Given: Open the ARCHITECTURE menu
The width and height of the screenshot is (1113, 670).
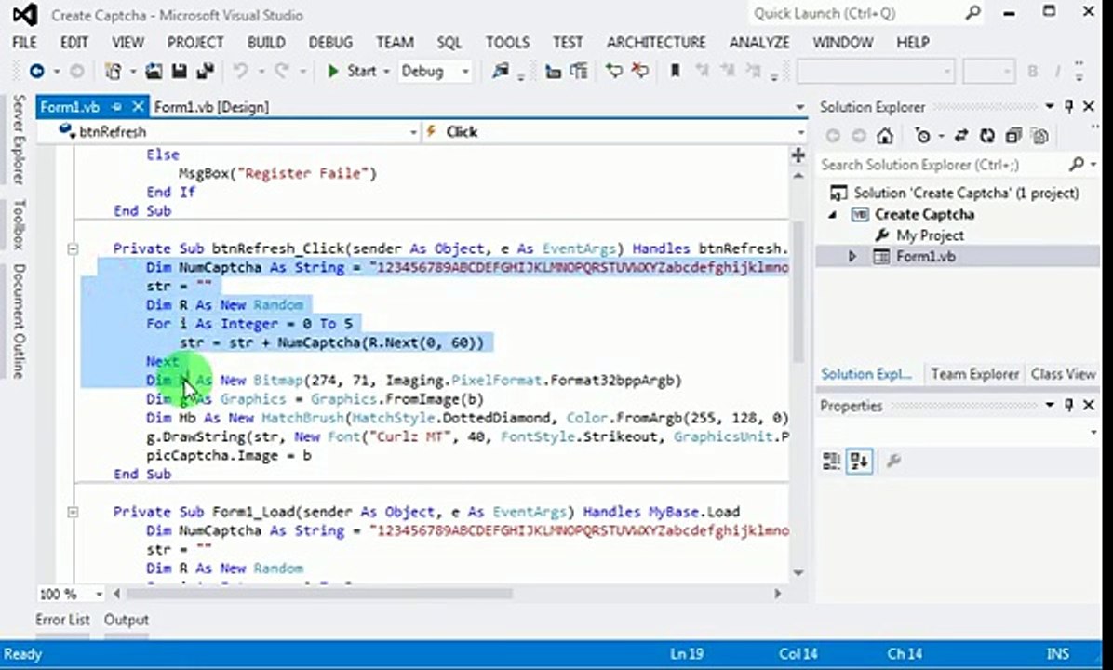Looking at the screenshot, I should 656,43.
